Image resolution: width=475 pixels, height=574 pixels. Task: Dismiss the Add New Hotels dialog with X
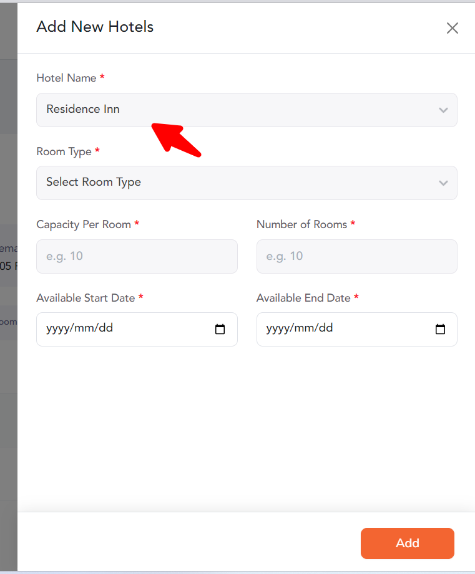pyautogui.click(x=452, y=28)
